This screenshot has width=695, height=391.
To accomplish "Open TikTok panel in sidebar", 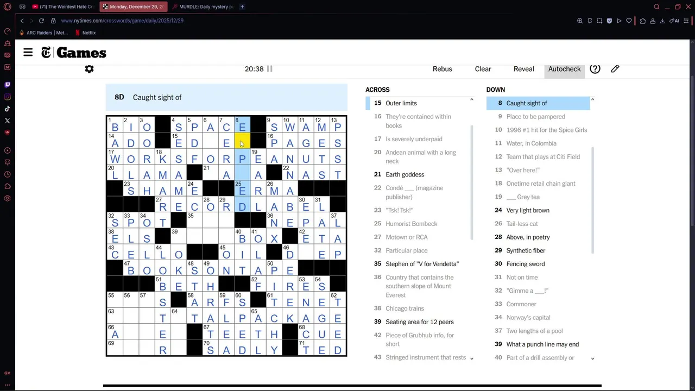I will point(7,109).
